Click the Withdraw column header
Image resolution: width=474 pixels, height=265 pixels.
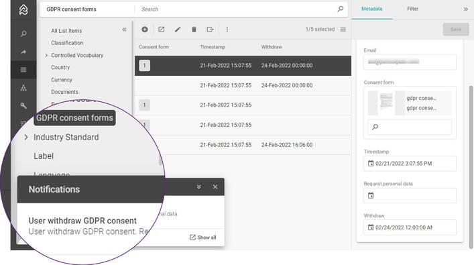click(272, 47)
